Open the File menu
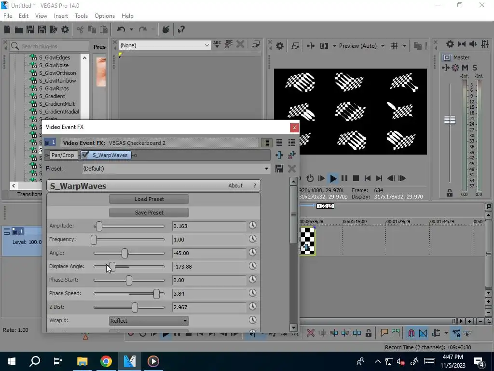Screen dimensions: 494x371 click(x=8, y=16)
